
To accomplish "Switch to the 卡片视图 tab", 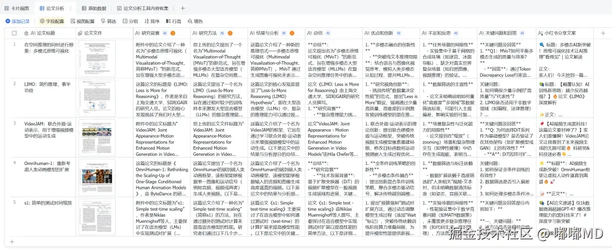I will [x=16, y=8].
